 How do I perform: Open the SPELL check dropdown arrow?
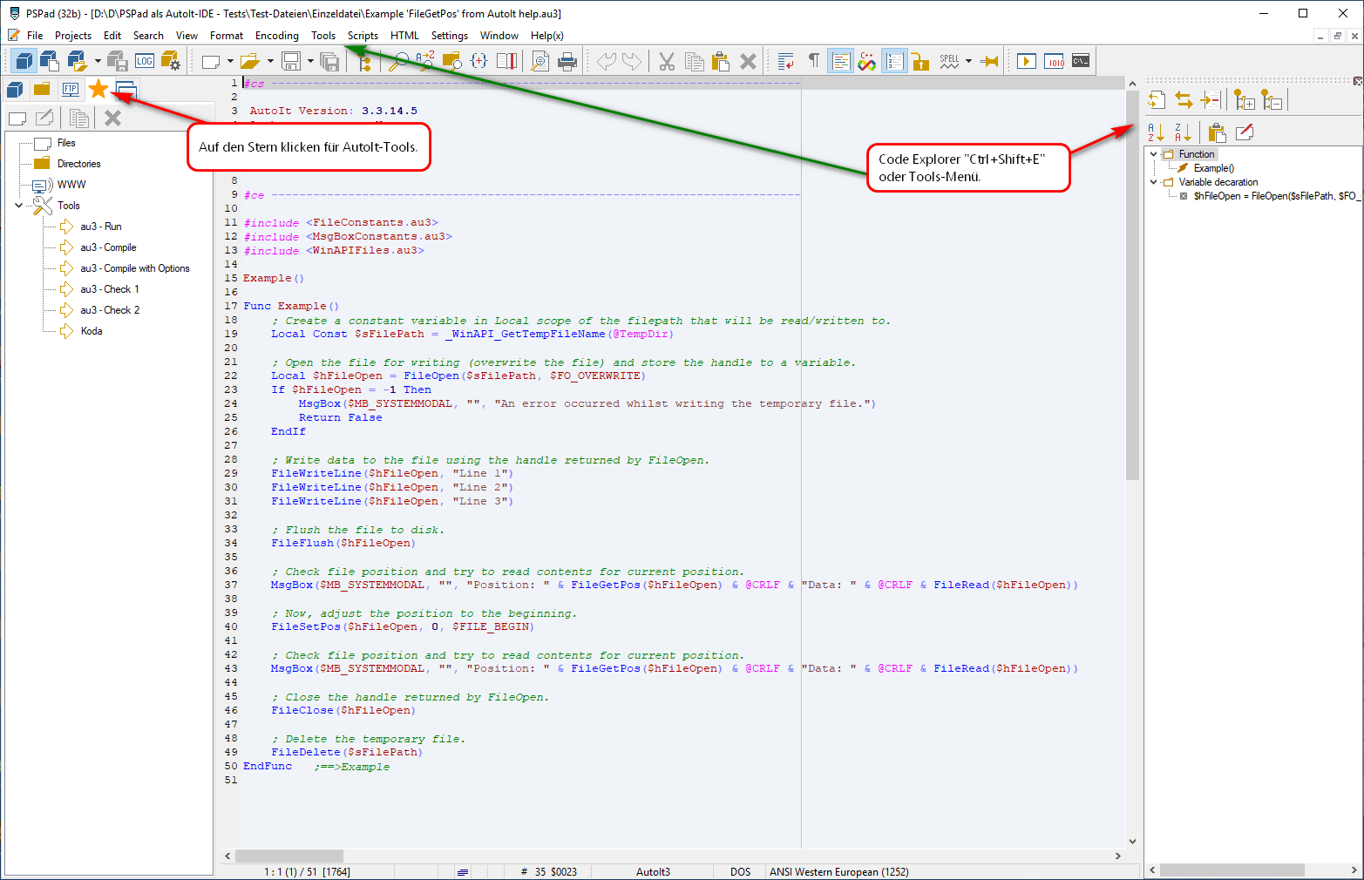(x=968, y=61)
